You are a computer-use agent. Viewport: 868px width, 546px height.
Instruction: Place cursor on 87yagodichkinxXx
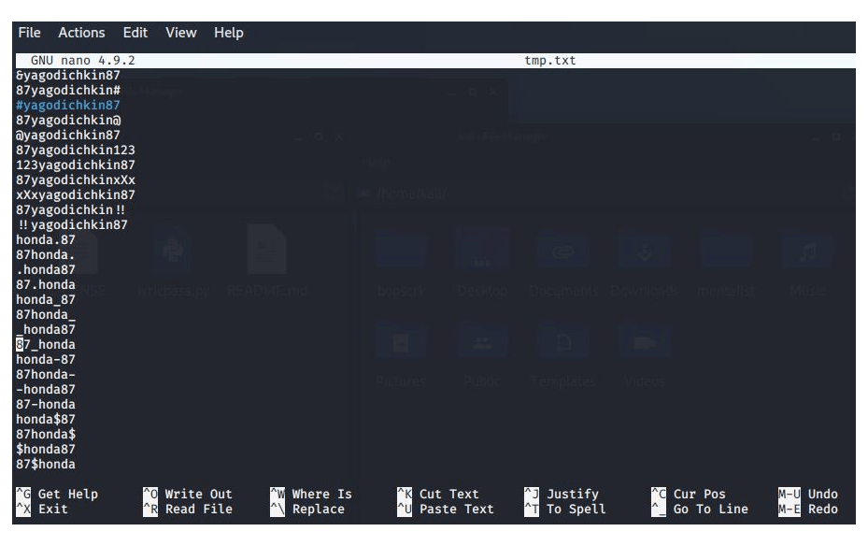point(76,180)
